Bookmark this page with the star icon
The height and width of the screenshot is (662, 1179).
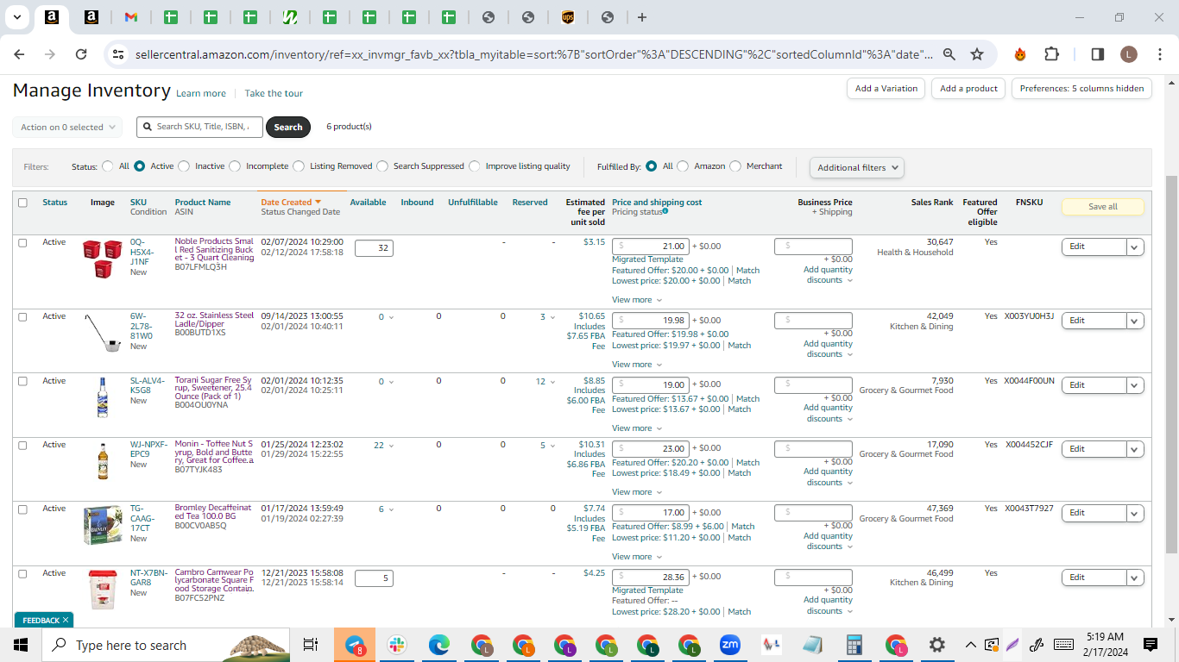point(977,54)
